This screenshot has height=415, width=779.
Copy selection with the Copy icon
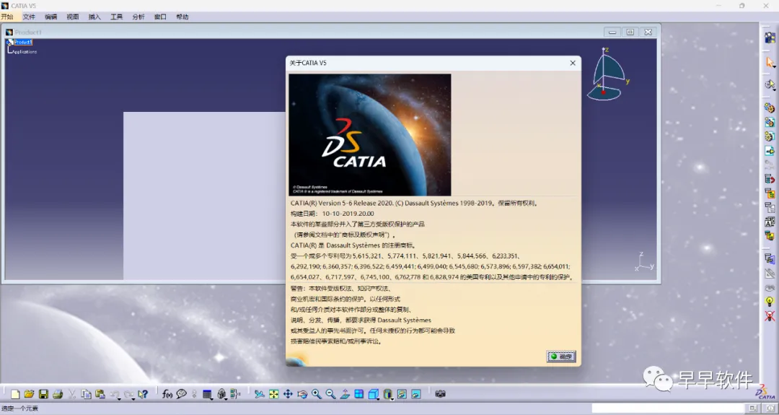pos(86,394)
